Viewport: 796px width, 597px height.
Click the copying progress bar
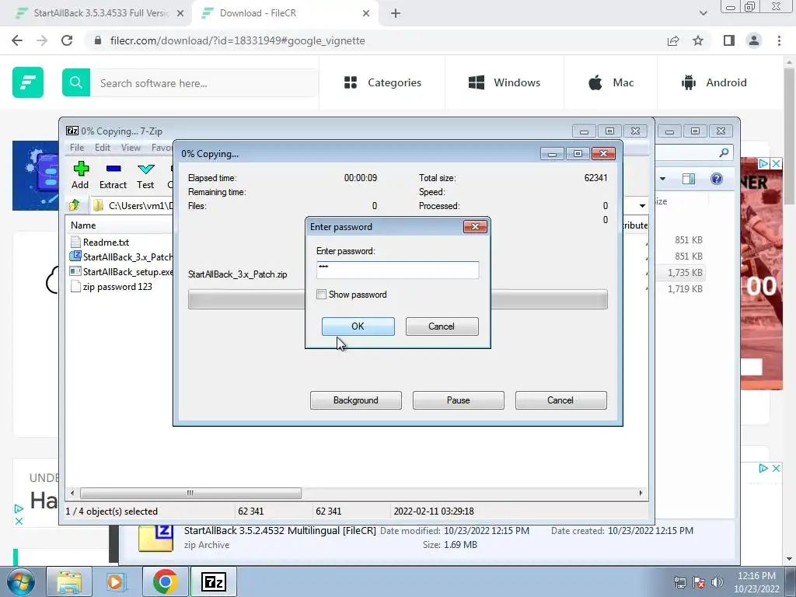pos(397,299)
